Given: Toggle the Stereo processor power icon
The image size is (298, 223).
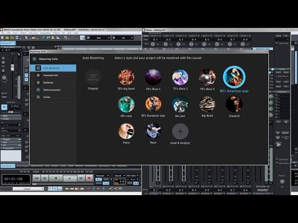Looking at the screenshot, I should point(38,90).
